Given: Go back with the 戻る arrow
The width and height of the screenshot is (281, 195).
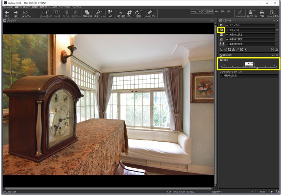Looking at the screenshot, I should coord(7,14).
